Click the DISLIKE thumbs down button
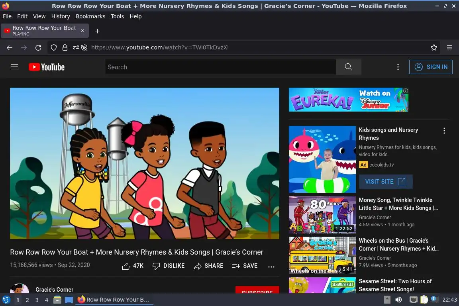 pyautogui.click(x=169, y=266)
